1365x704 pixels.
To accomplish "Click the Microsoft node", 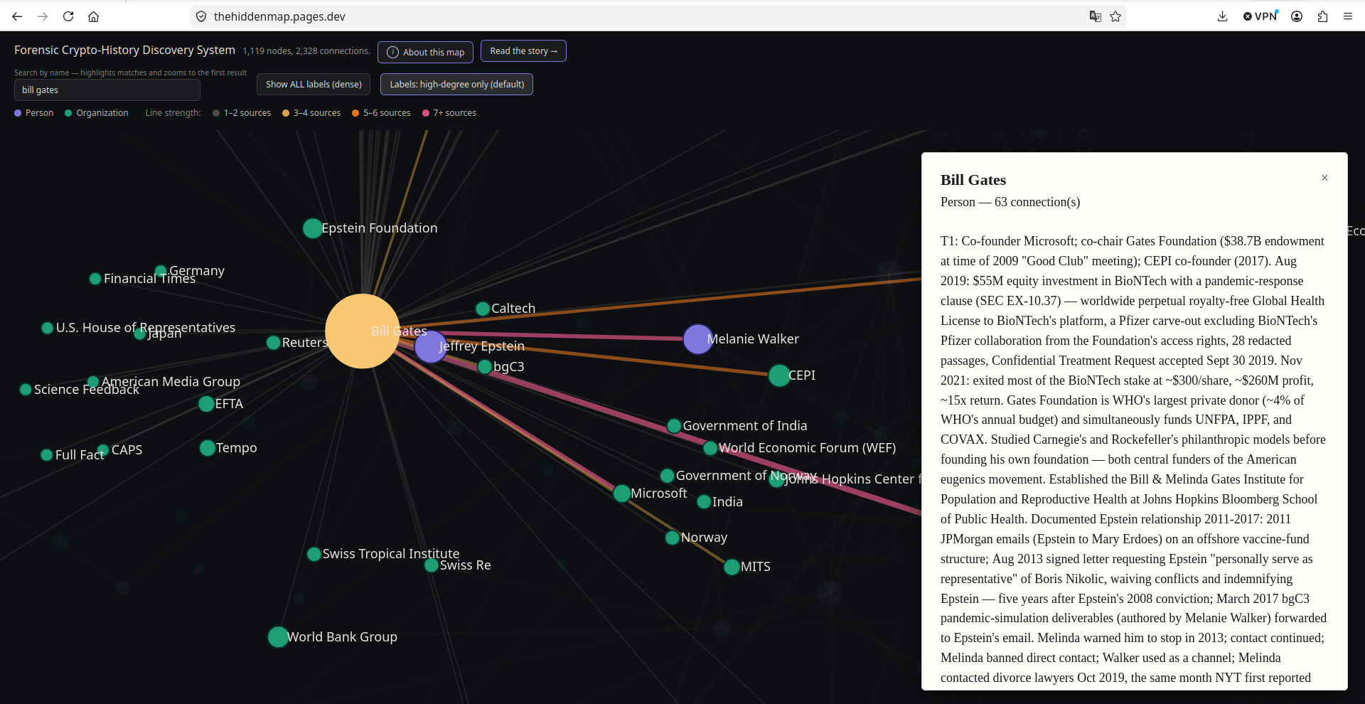I will (x=621, y=494).
